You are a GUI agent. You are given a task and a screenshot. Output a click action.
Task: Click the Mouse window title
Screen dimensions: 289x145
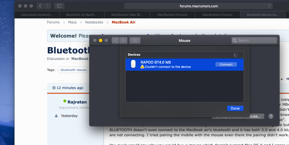tap(184, 40)
